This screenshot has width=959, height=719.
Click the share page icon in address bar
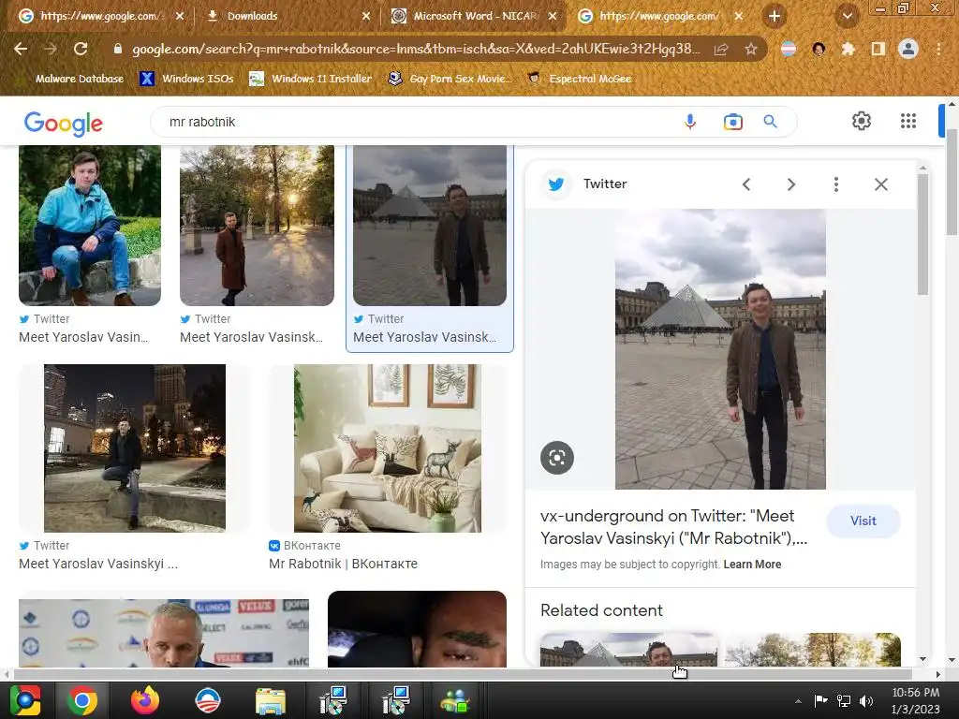click(x=721, y=49)
